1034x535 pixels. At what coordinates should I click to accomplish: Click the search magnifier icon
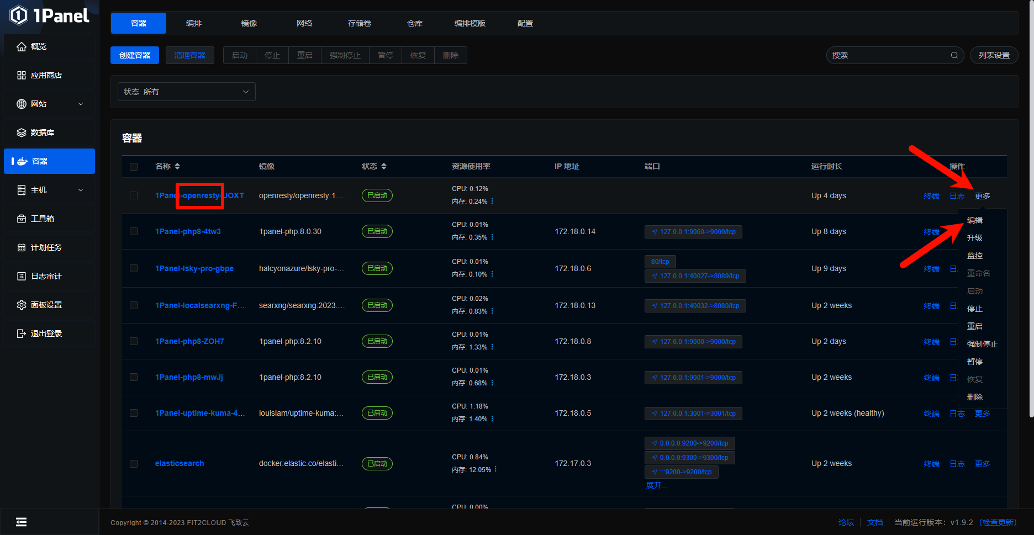pos(954,55)
